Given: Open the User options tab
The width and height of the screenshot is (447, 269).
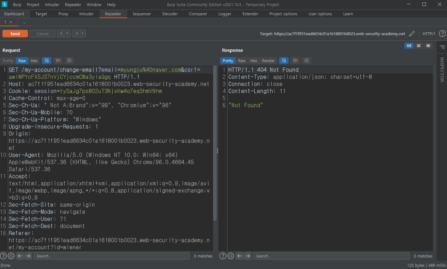Looking at the screenshot, I should pyautogui.click(x=320, y=14).
